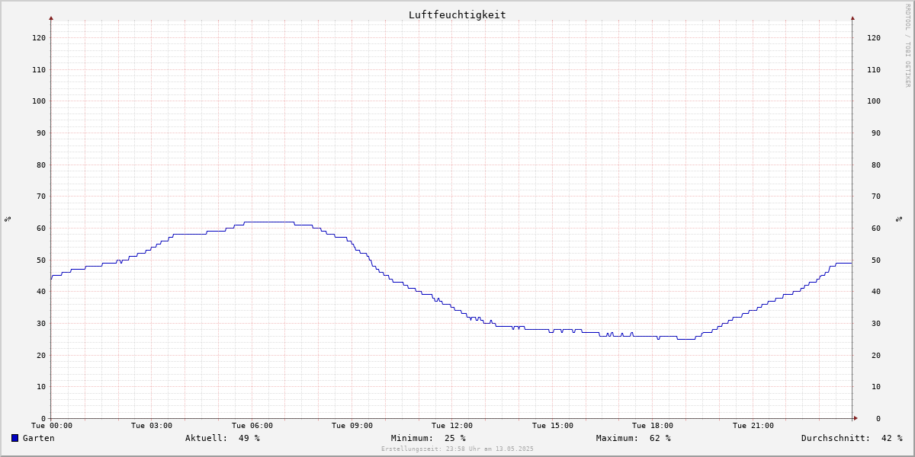
Task: Click the right axis value 20
Action: coord(876,355)
